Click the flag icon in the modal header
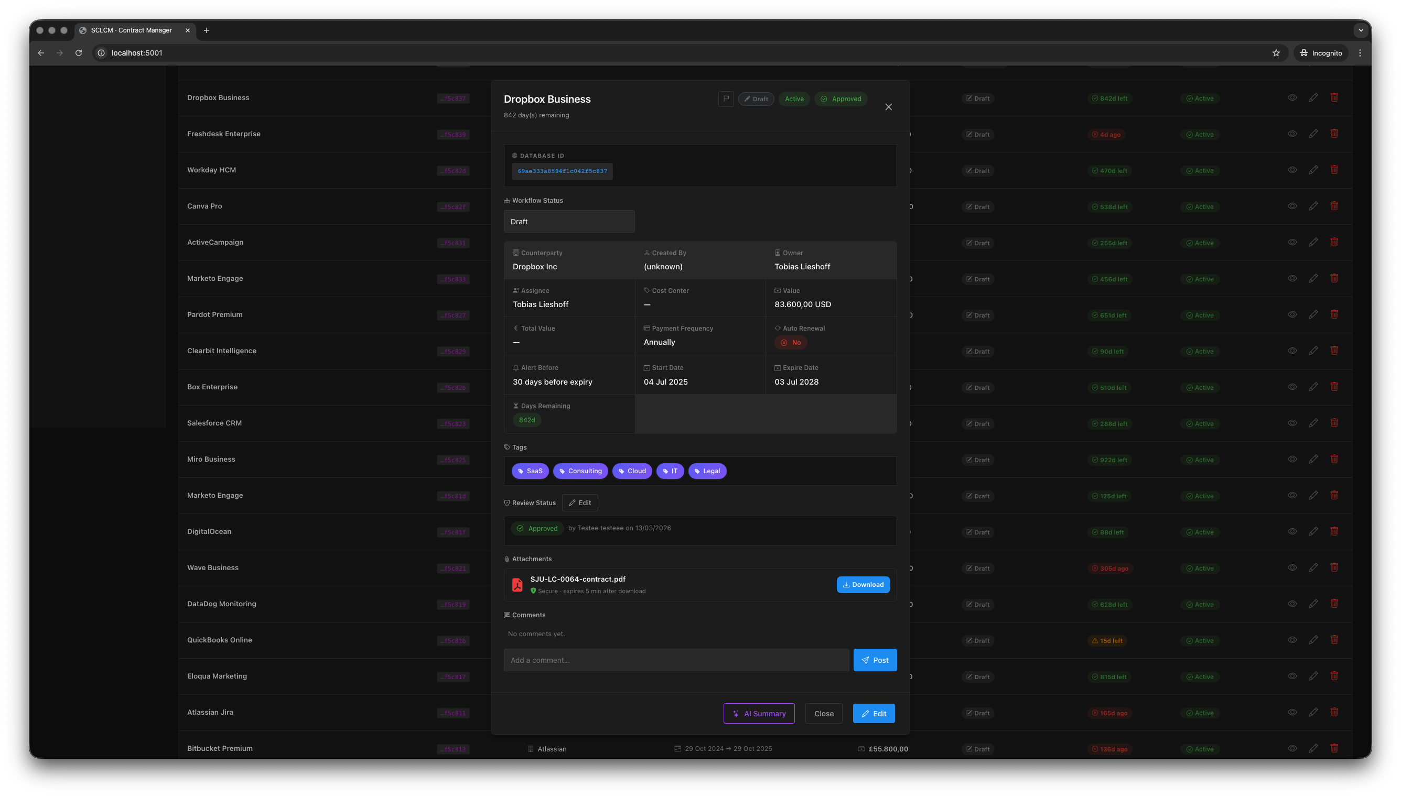The width and height of the screenshot is (1401, 797). 726,99
